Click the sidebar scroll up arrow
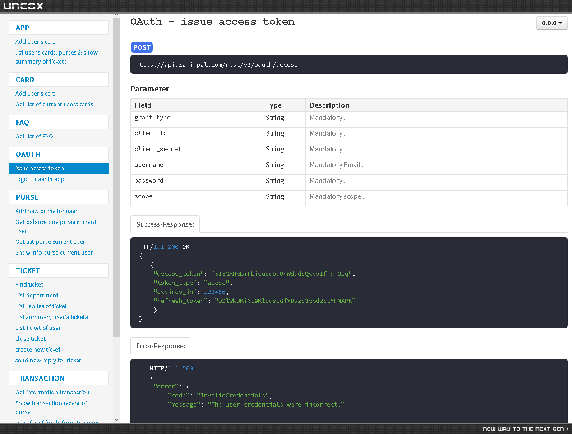The image size is (572, 434). tap(117, 14)
